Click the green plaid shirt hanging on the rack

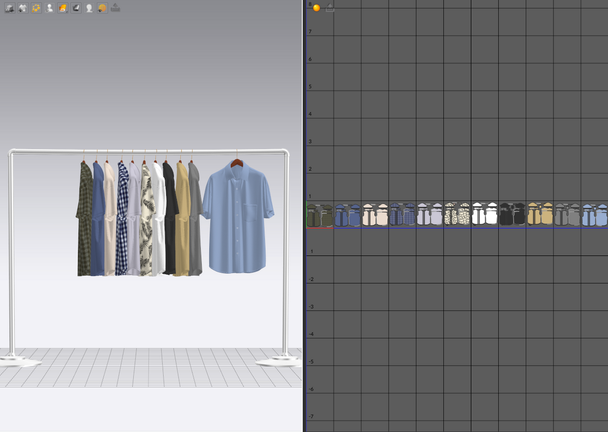pyautogui.click(x=84, y=218)
